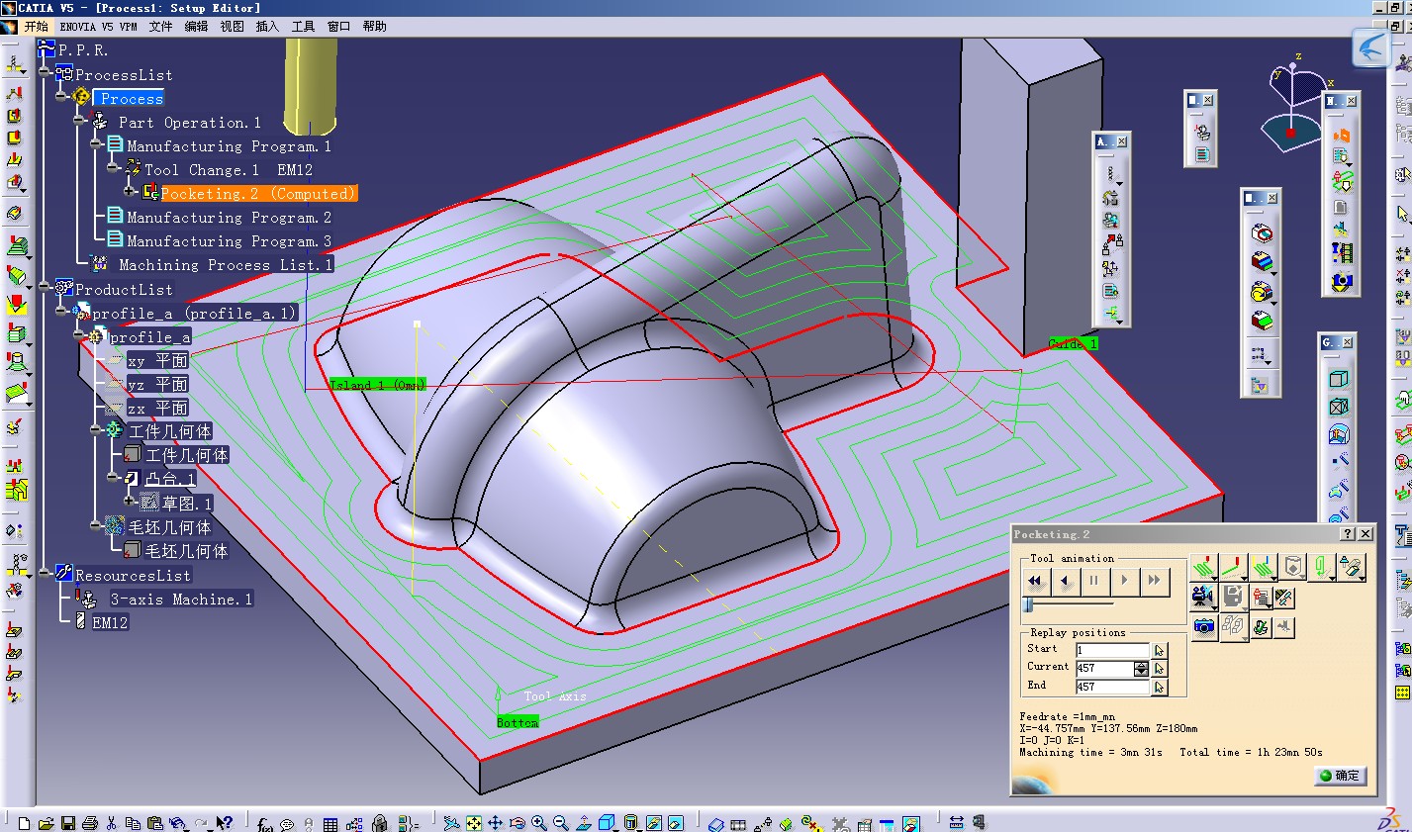The height and width of the screenshot is (832, 1412).
Task: Open a file from the bottom toolbar
Action: (x=46, y=823)
